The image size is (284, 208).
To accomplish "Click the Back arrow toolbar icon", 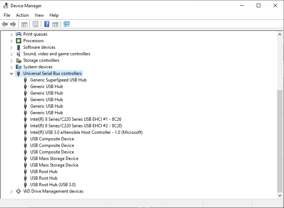I will point(5,24).
